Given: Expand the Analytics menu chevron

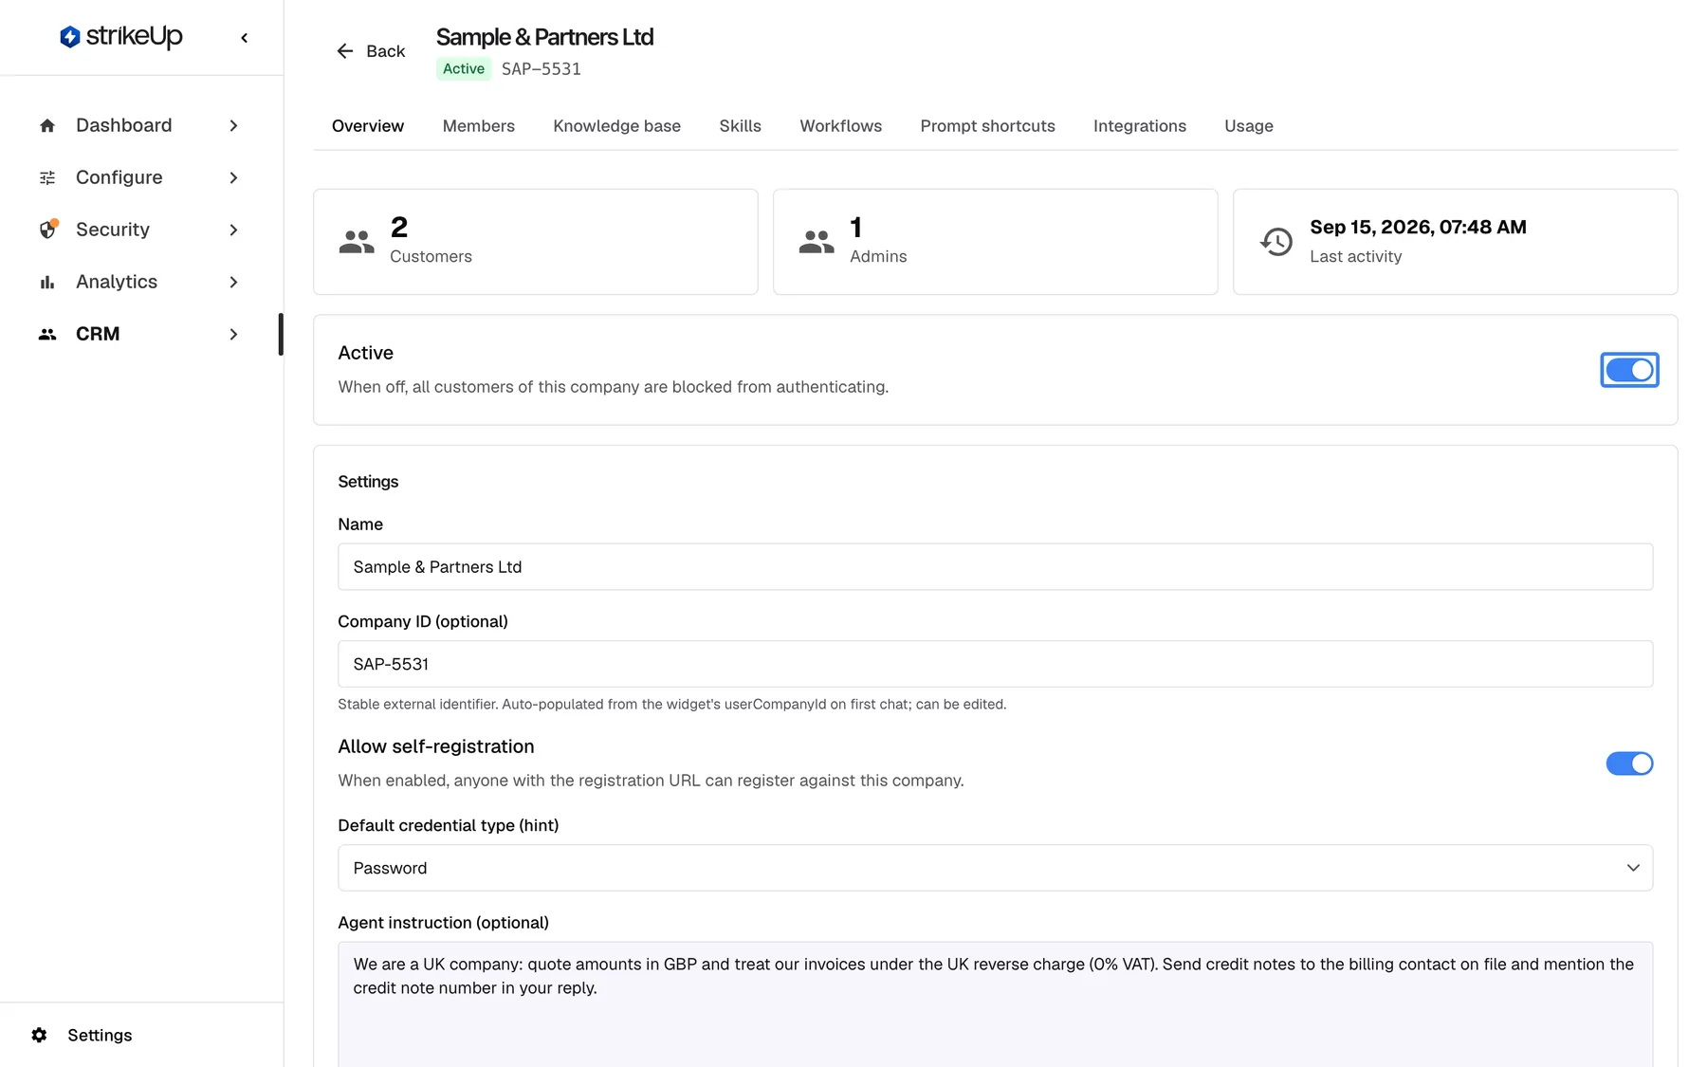Looking at the screenshot, I should point(233,282).
